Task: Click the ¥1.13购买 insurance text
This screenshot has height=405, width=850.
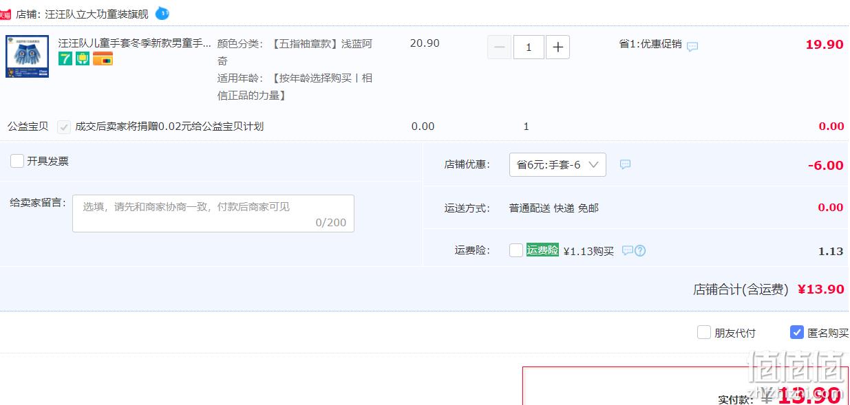Action: tap(588, 251)
